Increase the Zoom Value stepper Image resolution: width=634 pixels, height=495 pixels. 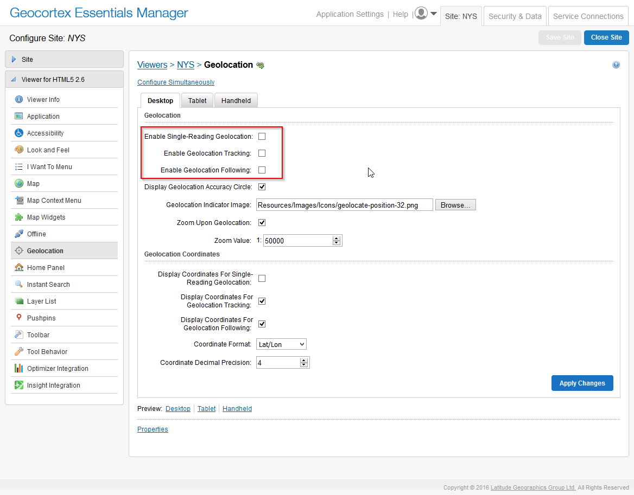click(337, 238)
